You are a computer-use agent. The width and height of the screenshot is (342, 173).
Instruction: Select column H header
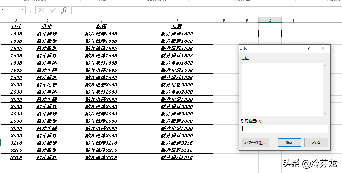[293, 20]
